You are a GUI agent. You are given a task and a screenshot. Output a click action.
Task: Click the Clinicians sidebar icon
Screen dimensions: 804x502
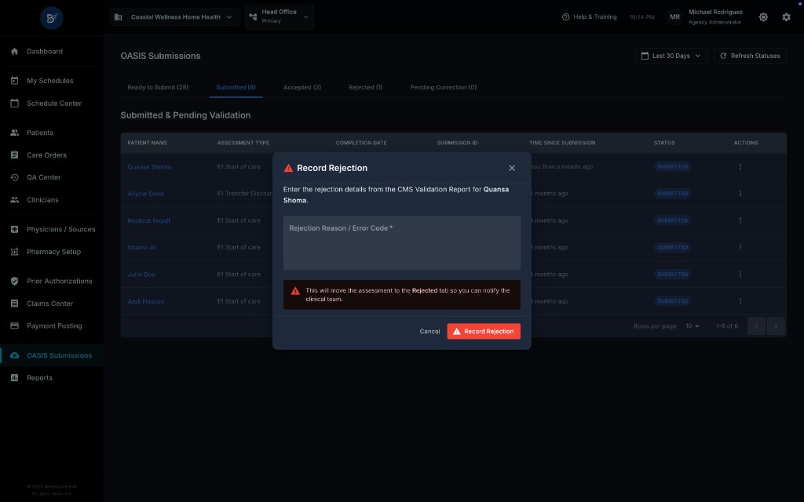pyautogui.click(x=14, y=200)
